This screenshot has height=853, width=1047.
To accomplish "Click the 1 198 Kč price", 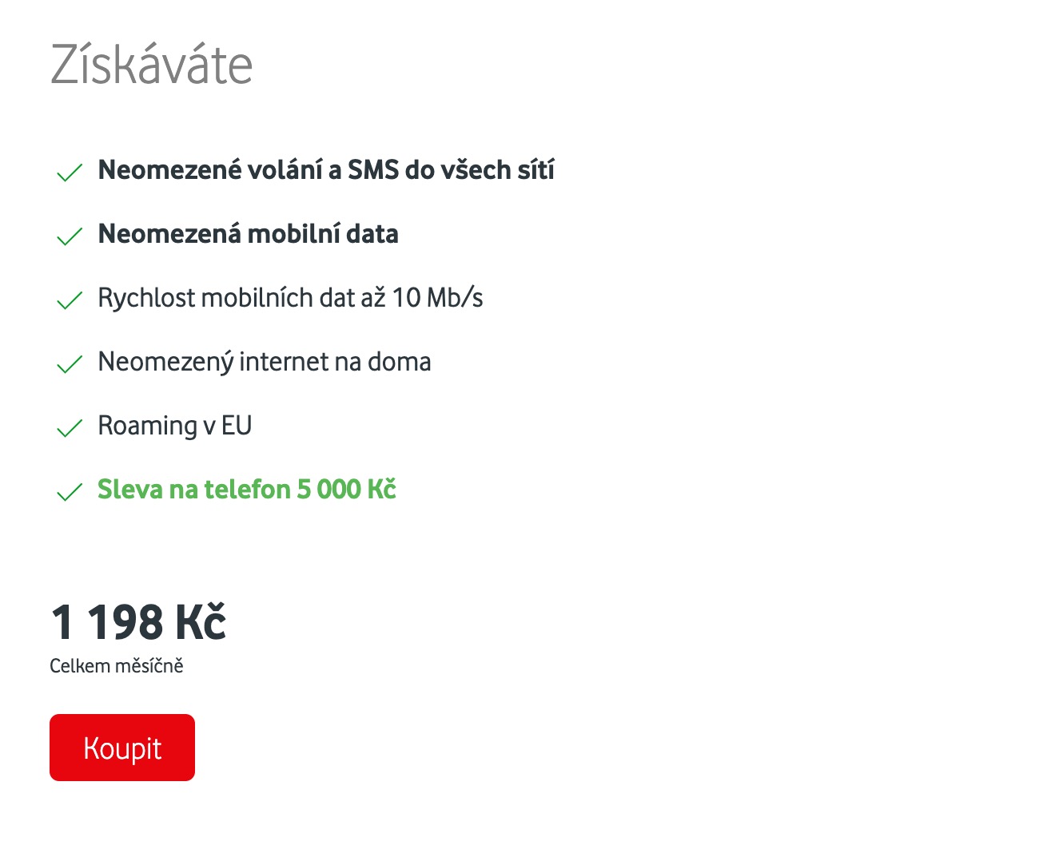I will [138, 623].
